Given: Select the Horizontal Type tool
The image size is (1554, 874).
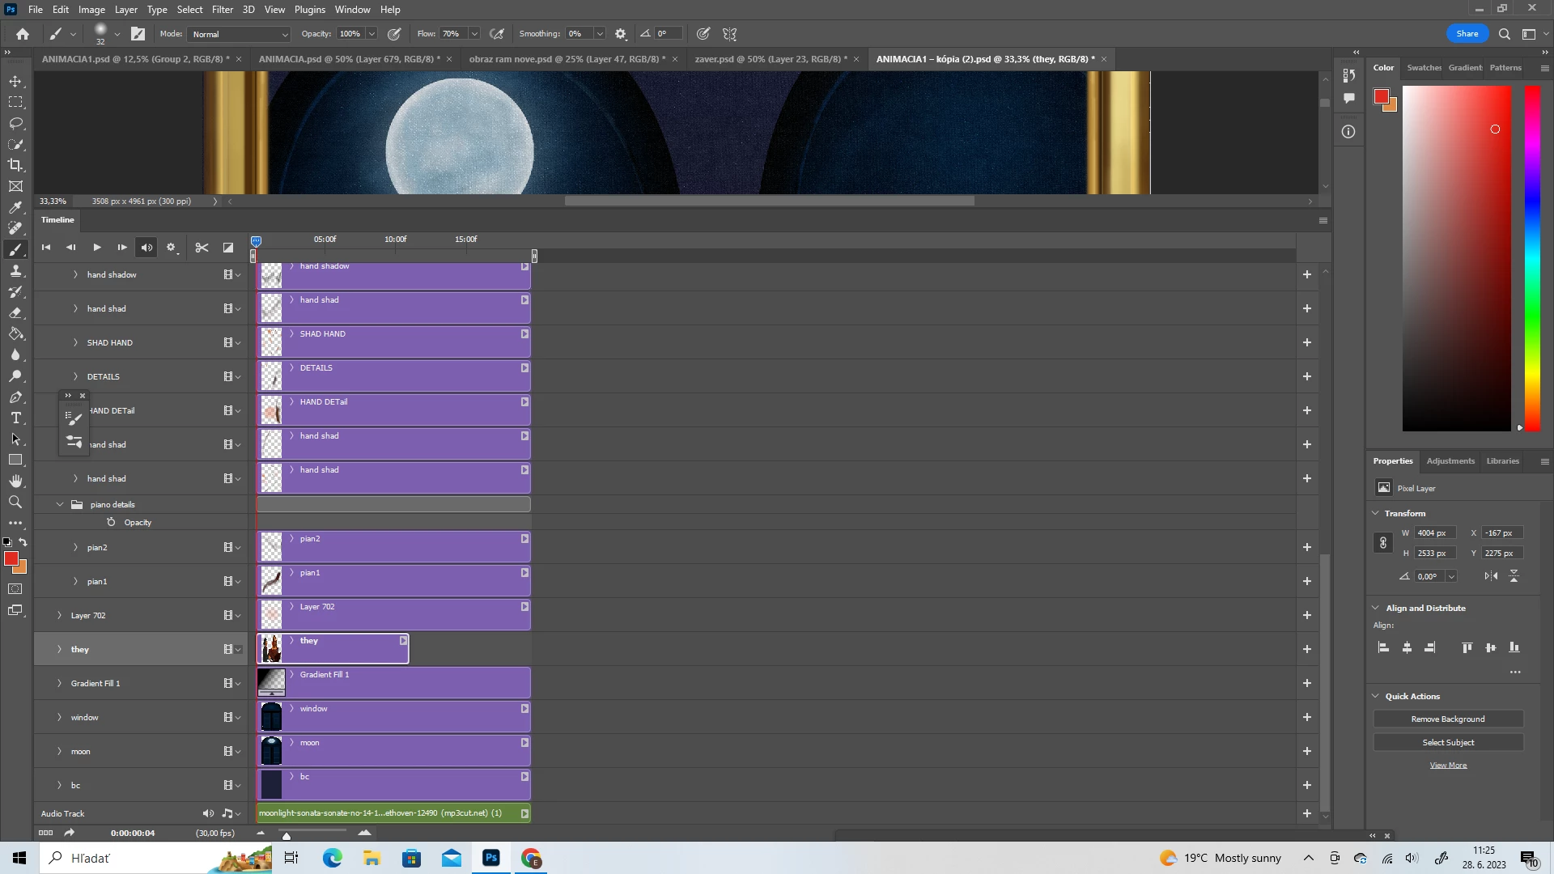Looking at the screenshot, I should click(x=15, y=418).
